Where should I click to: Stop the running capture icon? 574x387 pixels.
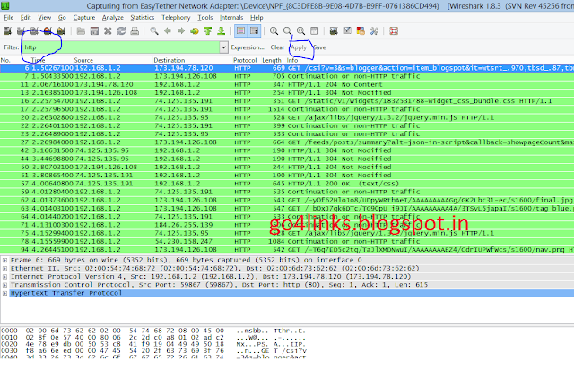click(x=48, y=31)
